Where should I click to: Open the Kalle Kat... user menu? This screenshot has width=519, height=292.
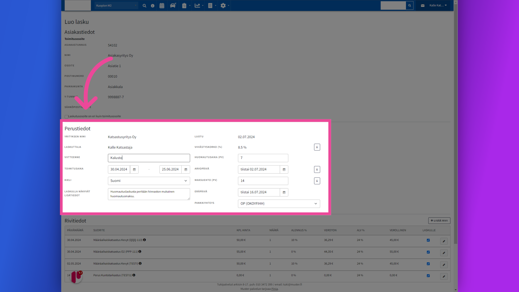click(438, 6)
